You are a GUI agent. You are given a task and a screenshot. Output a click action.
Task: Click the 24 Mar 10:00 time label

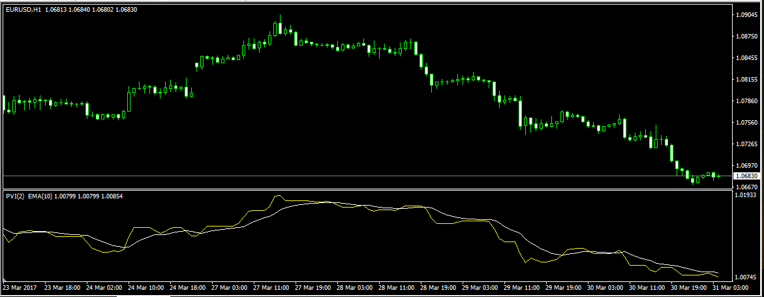(x=146, y=287)
